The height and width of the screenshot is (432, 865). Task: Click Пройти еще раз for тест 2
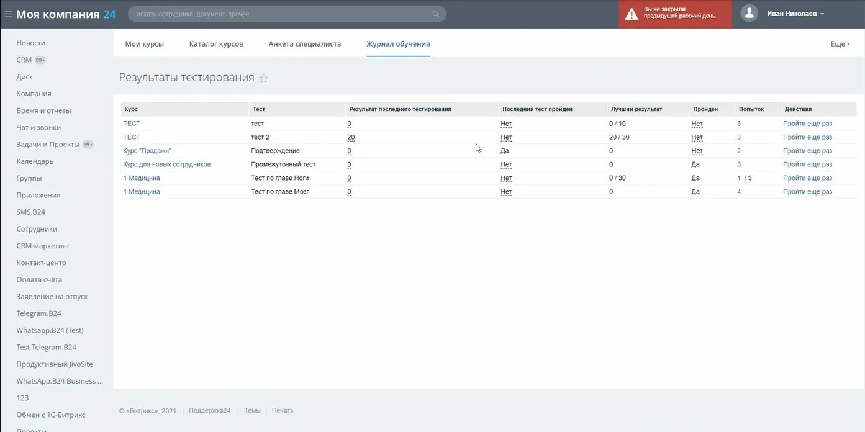click(x=807, y=137)
